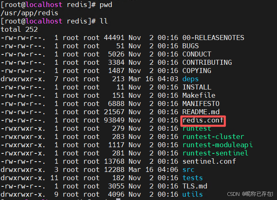The image size is (277, 200).
Task: Select the CONDUCT file name
Action: 197,54
